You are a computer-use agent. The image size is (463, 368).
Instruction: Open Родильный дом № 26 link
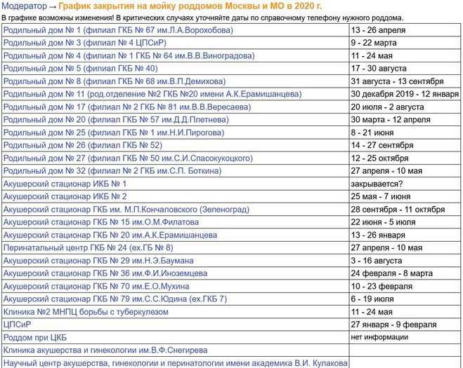coord(83,145)
